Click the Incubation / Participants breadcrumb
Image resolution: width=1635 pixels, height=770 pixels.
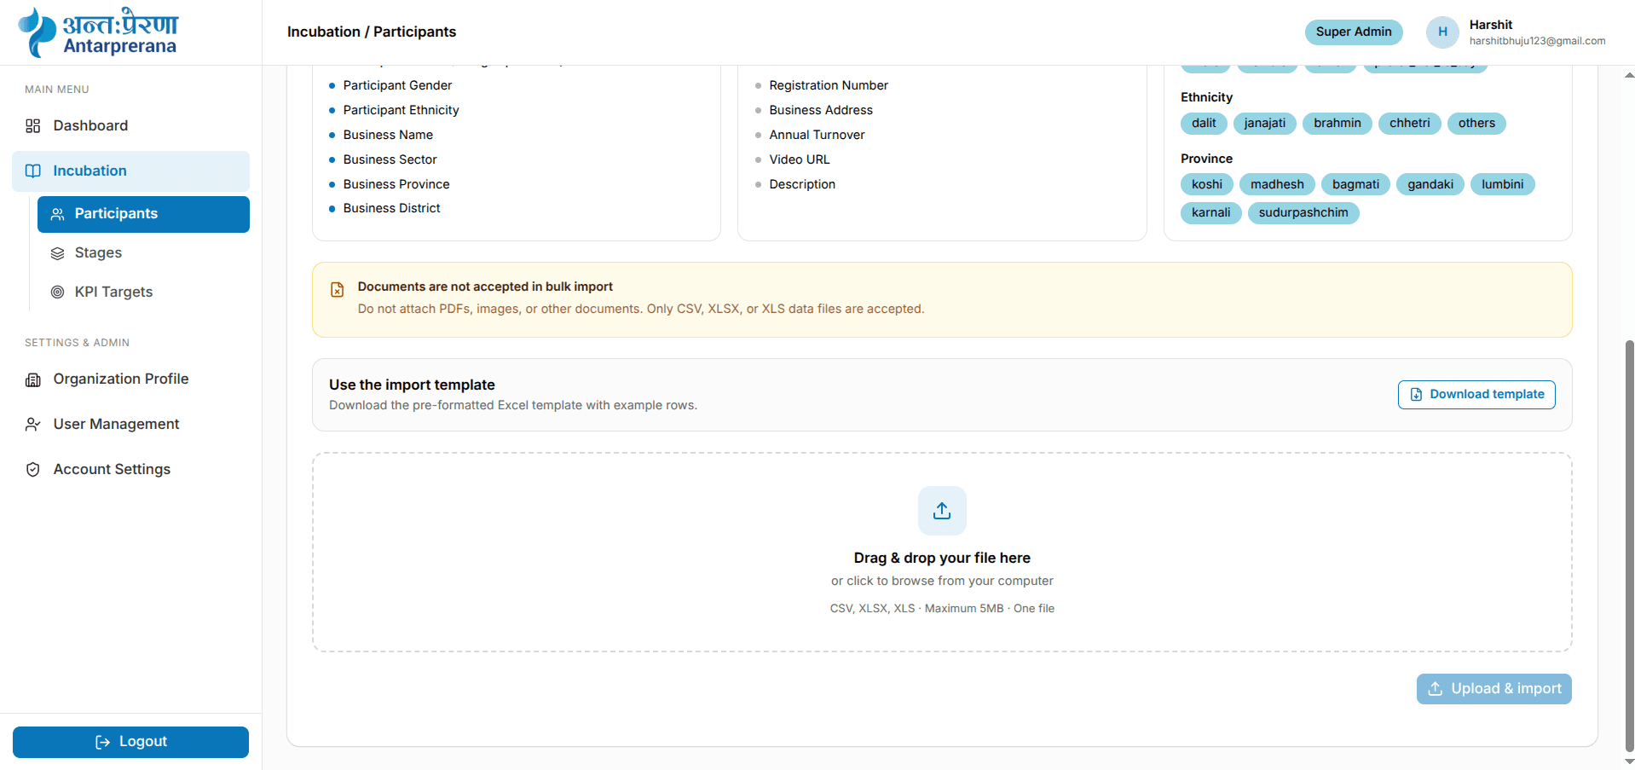[372, 32]
